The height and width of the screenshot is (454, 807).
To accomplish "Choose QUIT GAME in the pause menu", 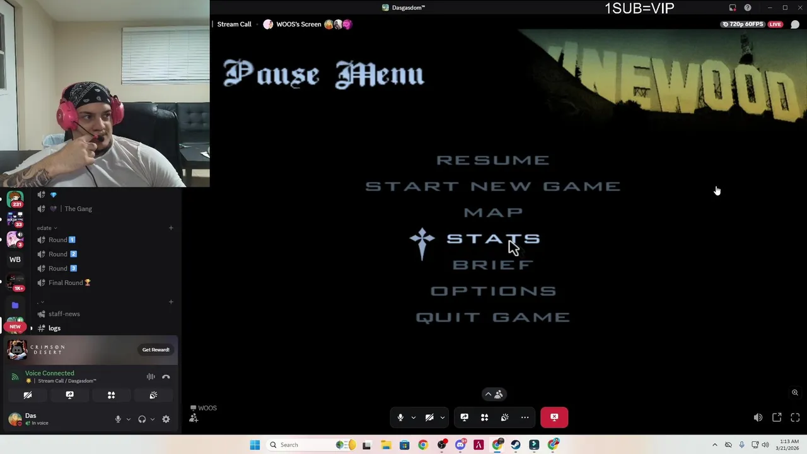I will pyautogui.click(x=493, y=317).
